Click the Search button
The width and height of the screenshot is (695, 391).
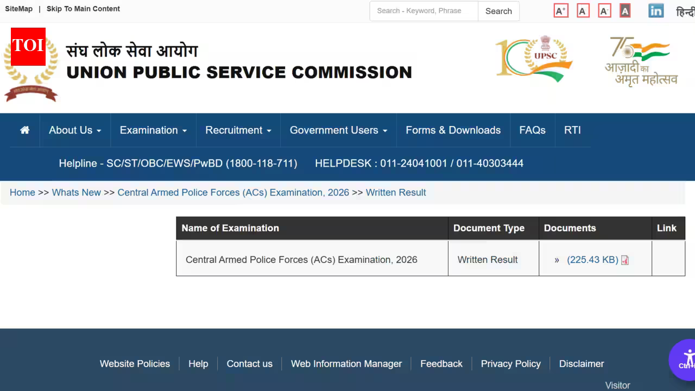[x=498, y=11]
